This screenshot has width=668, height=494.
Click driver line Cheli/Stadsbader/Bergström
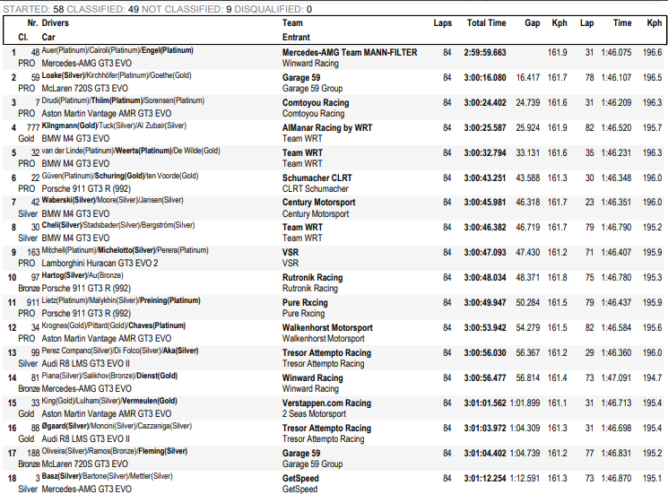click(118, 225)
